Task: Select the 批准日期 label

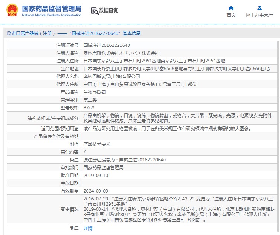Action: (70, 176)
